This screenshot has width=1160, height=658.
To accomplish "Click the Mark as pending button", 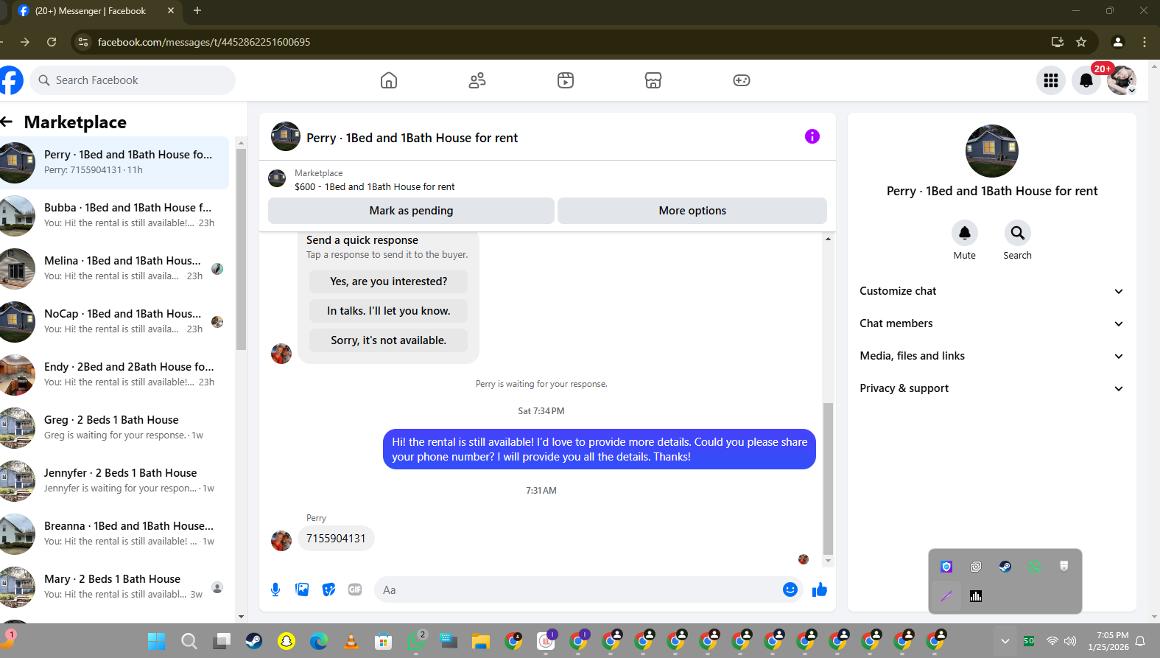I will [411, 211].
